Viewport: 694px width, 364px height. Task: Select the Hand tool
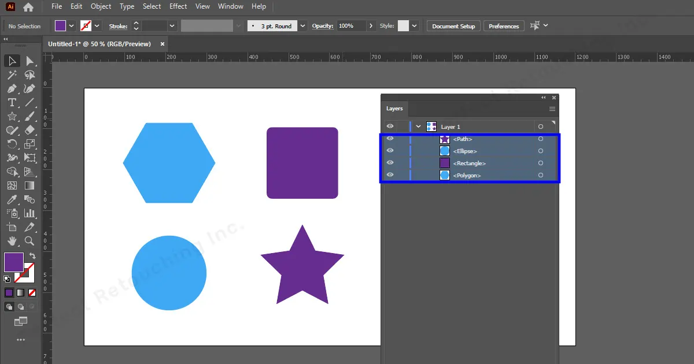pos(12,241)
